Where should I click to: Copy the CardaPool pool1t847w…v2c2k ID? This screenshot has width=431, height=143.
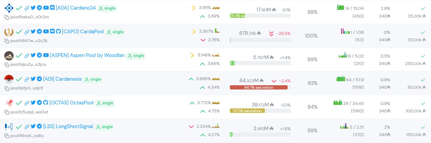pyautogui.click(x=7, y=41)
